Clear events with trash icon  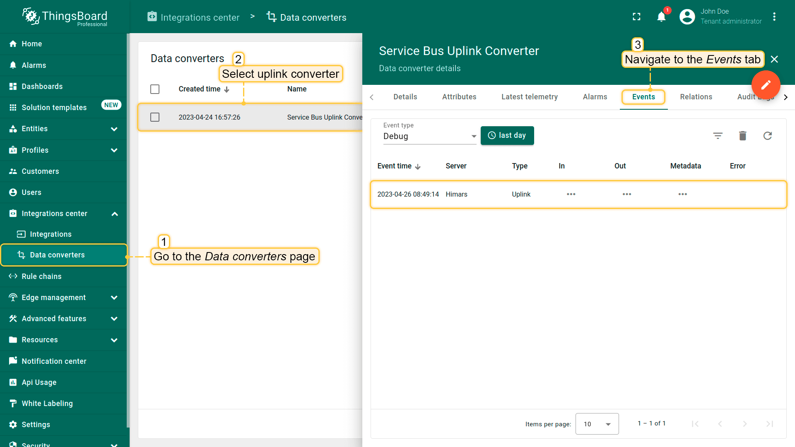(x=742, y=136)
